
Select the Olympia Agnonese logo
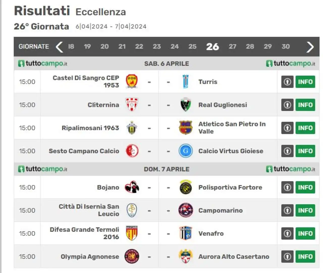point(132,257)
